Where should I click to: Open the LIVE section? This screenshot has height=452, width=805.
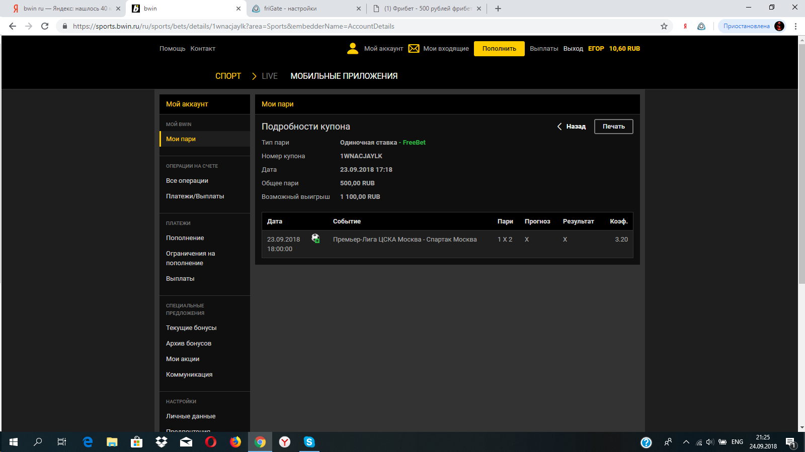tap(270, 76)
